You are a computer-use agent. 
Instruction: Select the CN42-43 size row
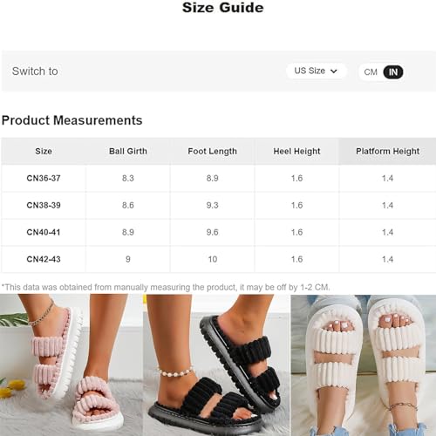click(x=219, y=259)
